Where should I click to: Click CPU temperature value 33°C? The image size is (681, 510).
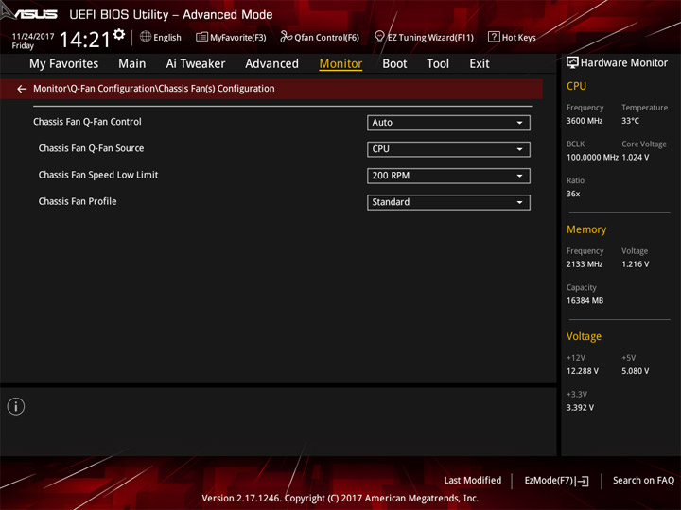pos(630,121)
